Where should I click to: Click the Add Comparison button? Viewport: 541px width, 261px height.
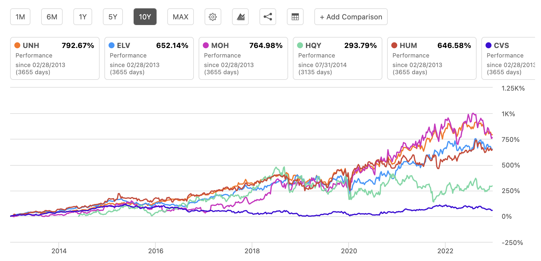point(351,17)
